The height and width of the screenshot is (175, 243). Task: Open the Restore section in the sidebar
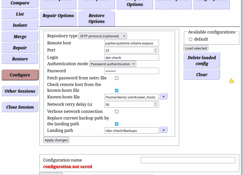(20, 59)
